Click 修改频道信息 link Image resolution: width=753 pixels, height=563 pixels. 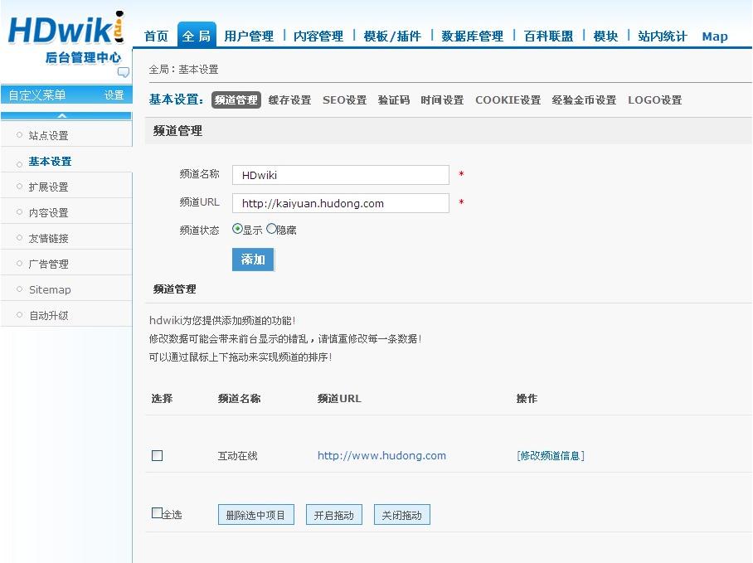pyautogui.click(x=551, y=455)
